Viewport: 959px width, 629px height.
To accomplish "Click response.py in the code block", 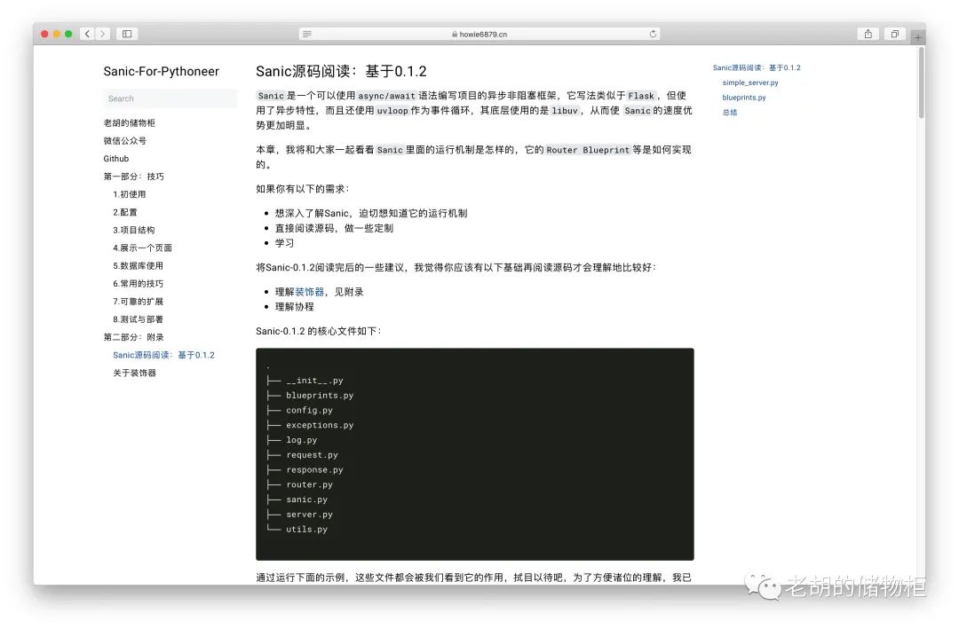I will tap(314, 470).
